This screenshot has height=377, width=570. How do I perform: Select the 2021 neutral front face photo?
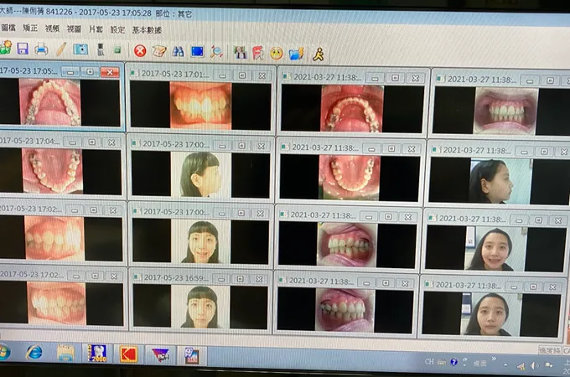(490, 314)
